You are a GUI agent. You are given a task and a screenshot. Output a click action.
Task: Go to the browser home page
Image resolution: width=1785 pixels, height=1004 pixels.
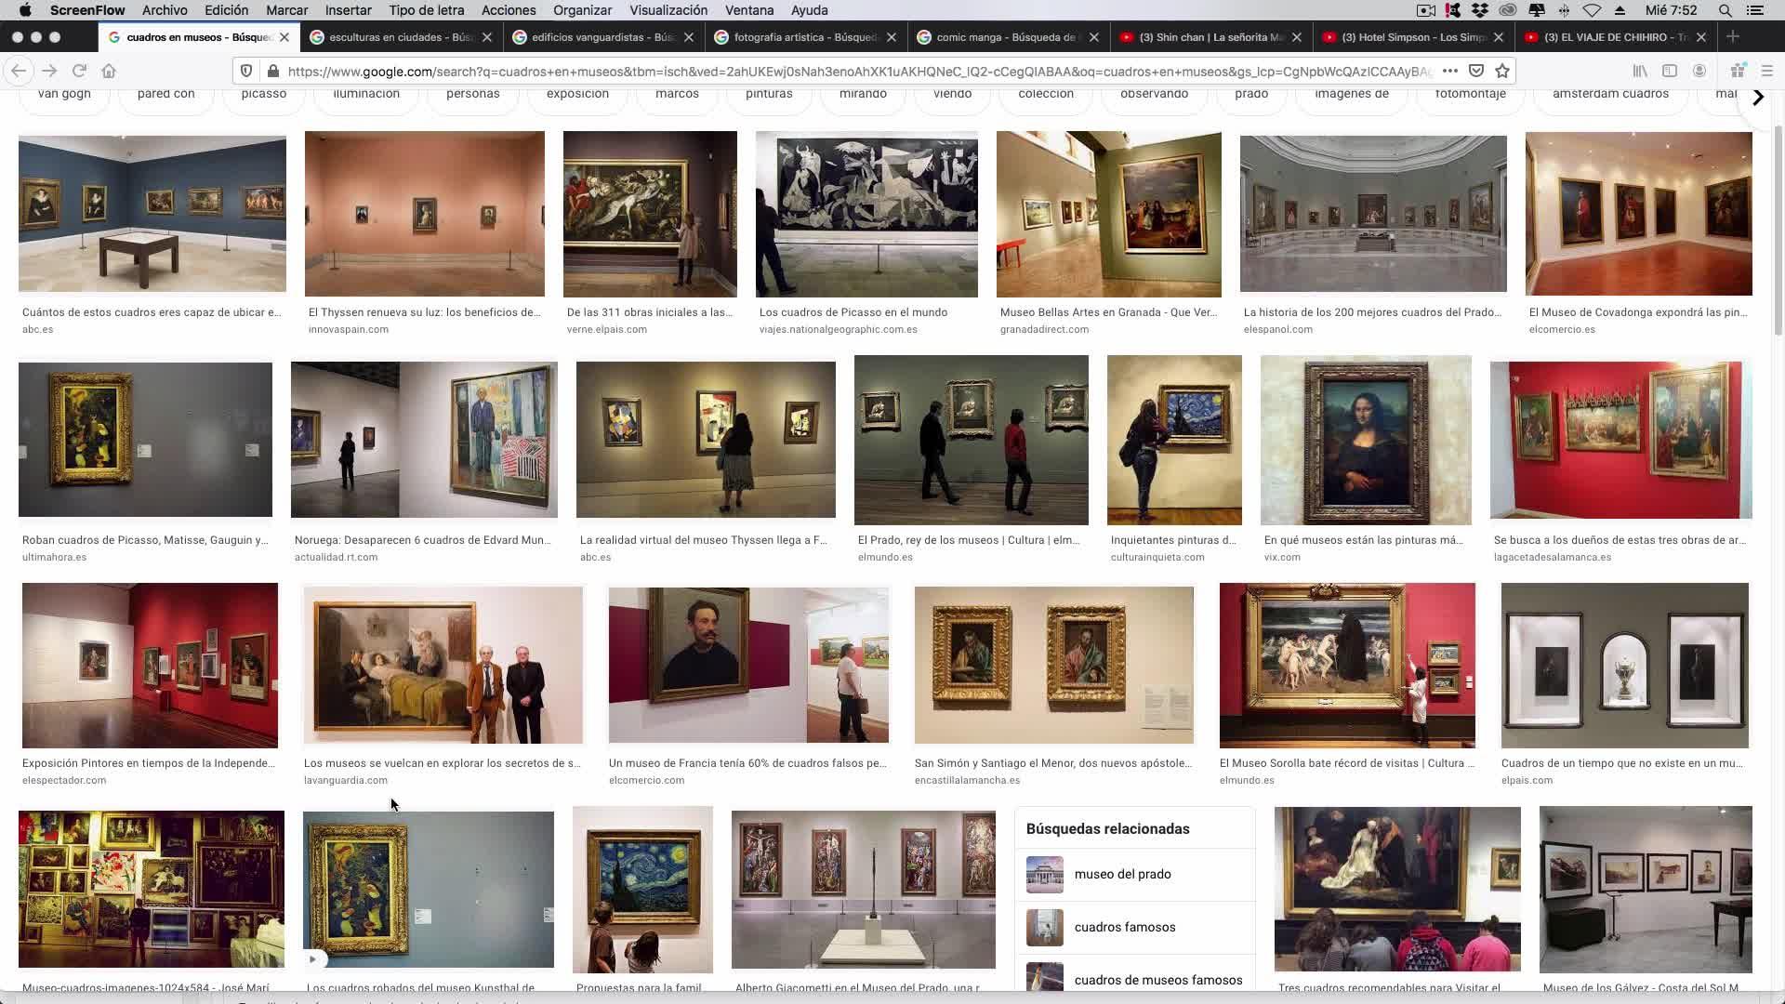pyautogui.click(x=109, y=71)
